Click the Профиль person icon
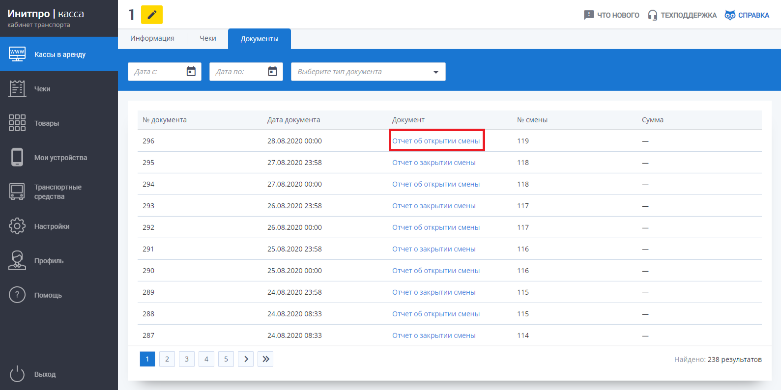781x390 pixels. [17, 260]
